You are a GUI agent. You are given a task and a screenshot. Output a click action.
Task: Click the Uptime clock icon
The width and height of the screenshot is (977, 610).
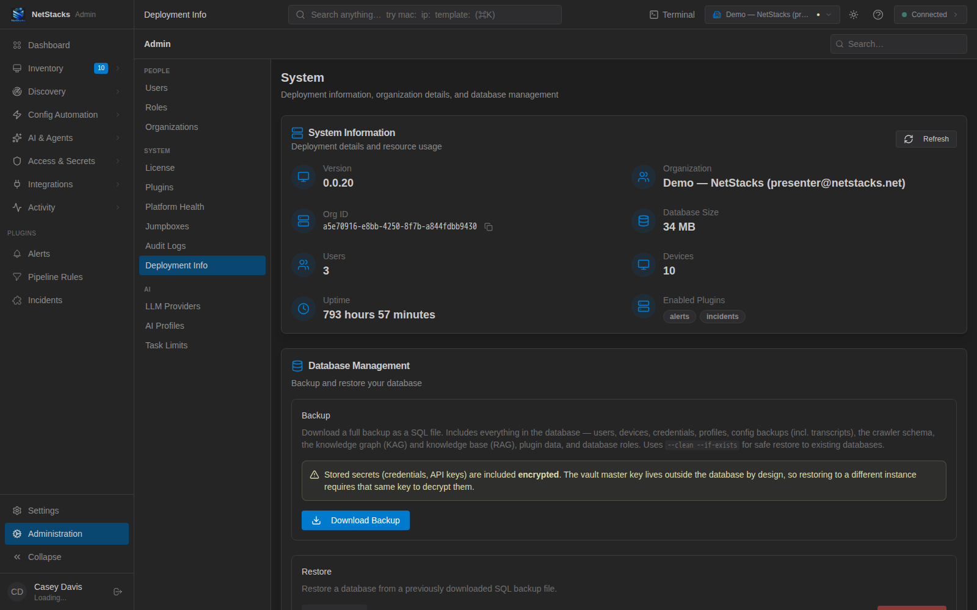click(303, 309)
